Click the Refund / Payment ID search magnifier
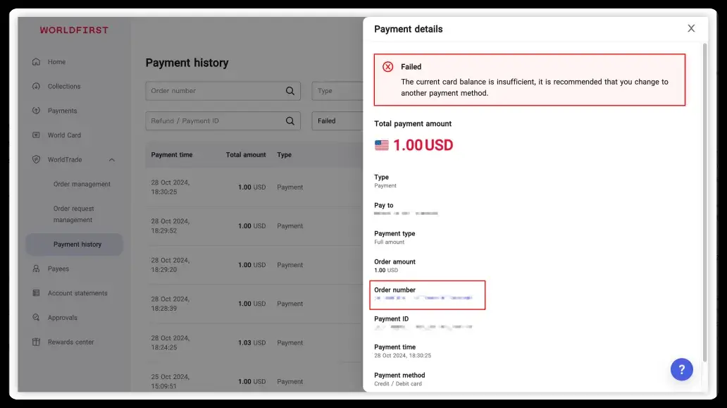Image resolution: width=727 pixels, height=408 pixels. [290, 121]
